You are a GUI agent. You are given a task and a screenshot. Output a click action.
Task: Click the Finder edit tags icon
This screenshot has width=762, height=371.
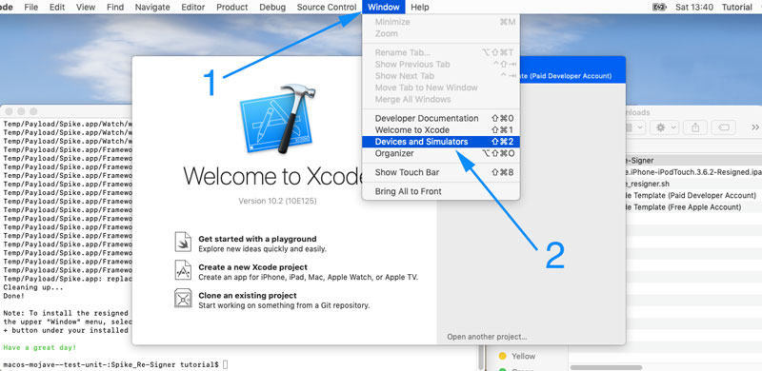(723, 127)
